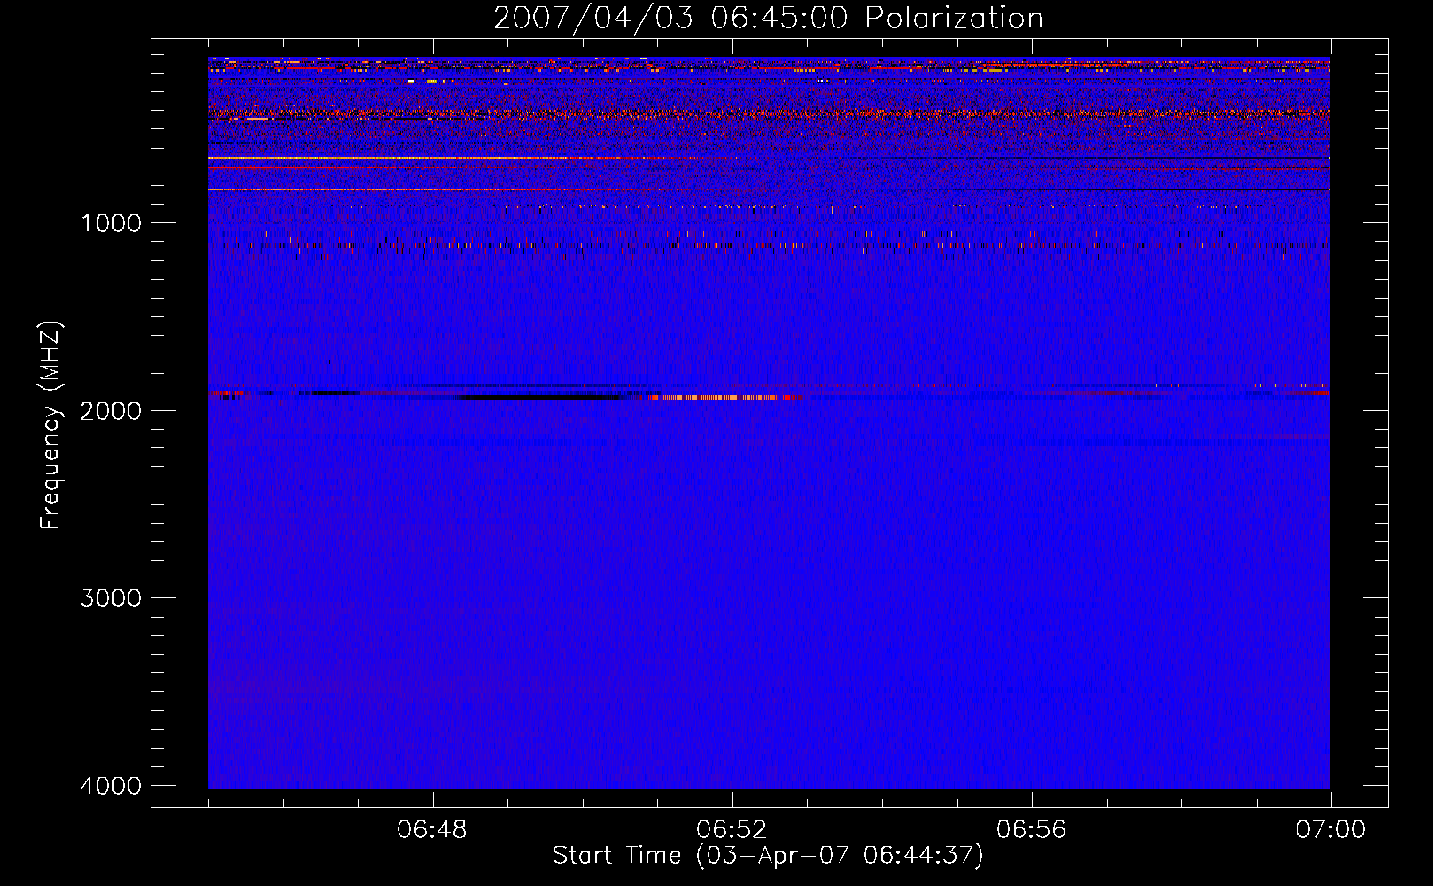Click the dark black streak near 2000 MHz
The image size is (1433, 886).
[540, 397]
